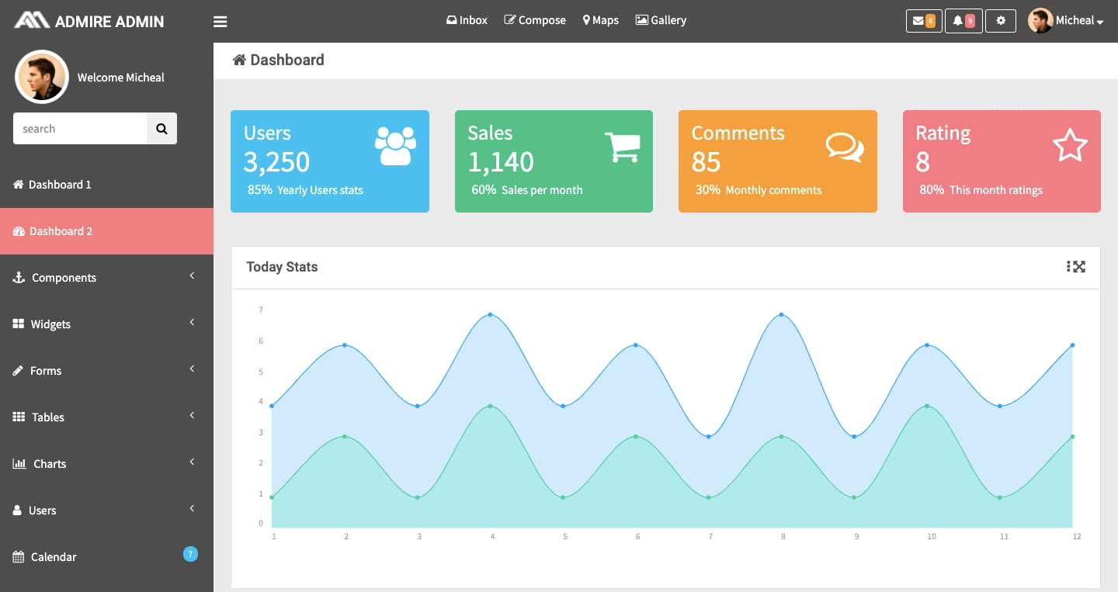Switch to Dashboard 1
The image size is (1118, 592).
tap(58, 184)
